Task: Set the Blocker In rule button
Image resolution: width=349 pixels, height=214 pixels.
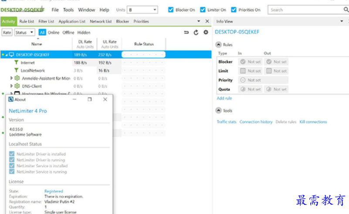Action: point(251,62)
